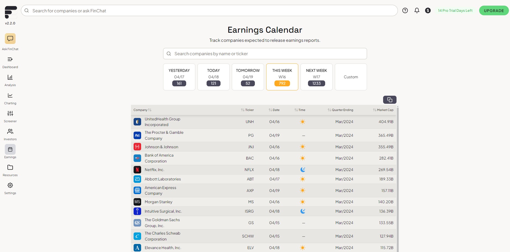510x252 pixels.
Task: Open the Settings gear in sidebar
Action: [10, 185]
